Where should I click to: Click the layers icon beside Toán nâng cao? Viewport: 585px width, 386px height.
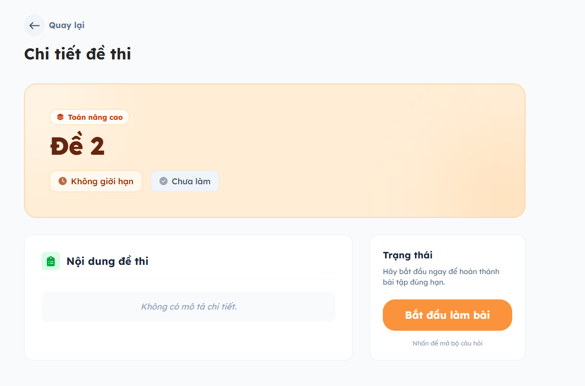(x=60, y=117)
